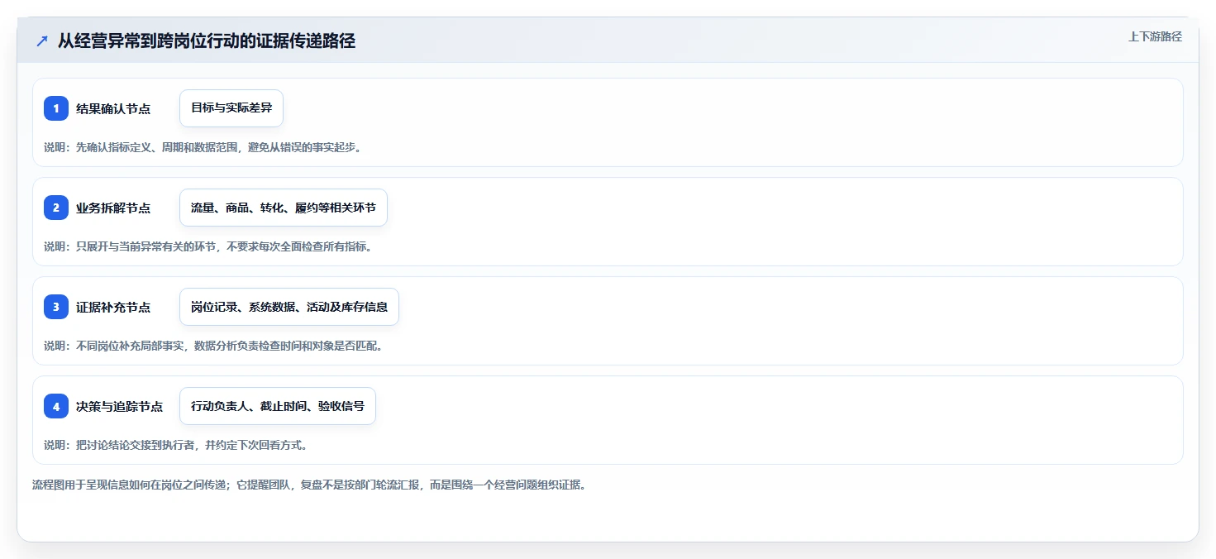1216x559 pixels.
Task: Click the arrow icon beside the panel title
Action: click(42, 41)
